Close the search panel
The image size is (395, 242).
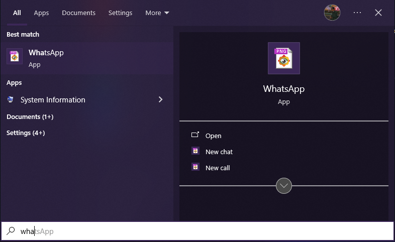tap(378, 13)
